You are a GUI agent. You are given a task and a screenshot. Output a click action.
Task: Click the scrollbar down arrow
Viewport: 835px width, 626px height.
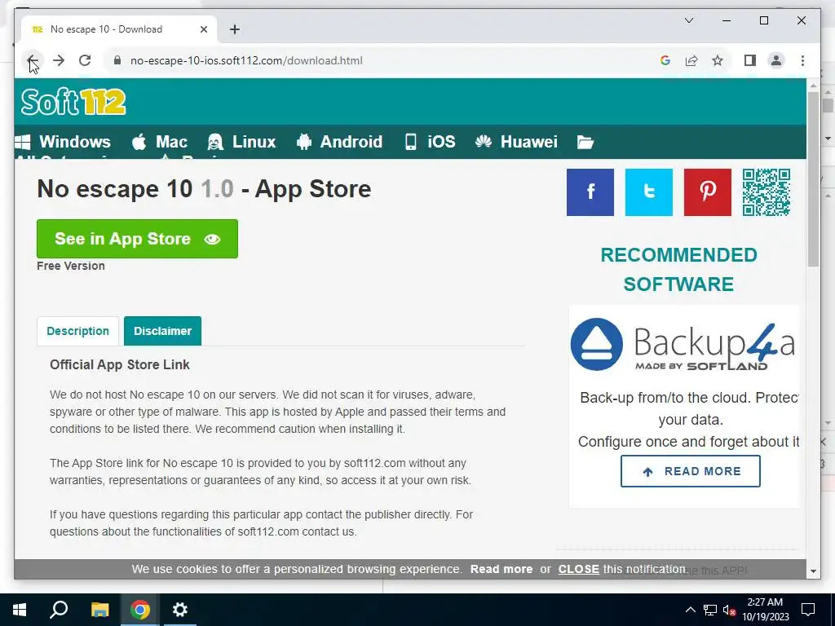(813, 571)
